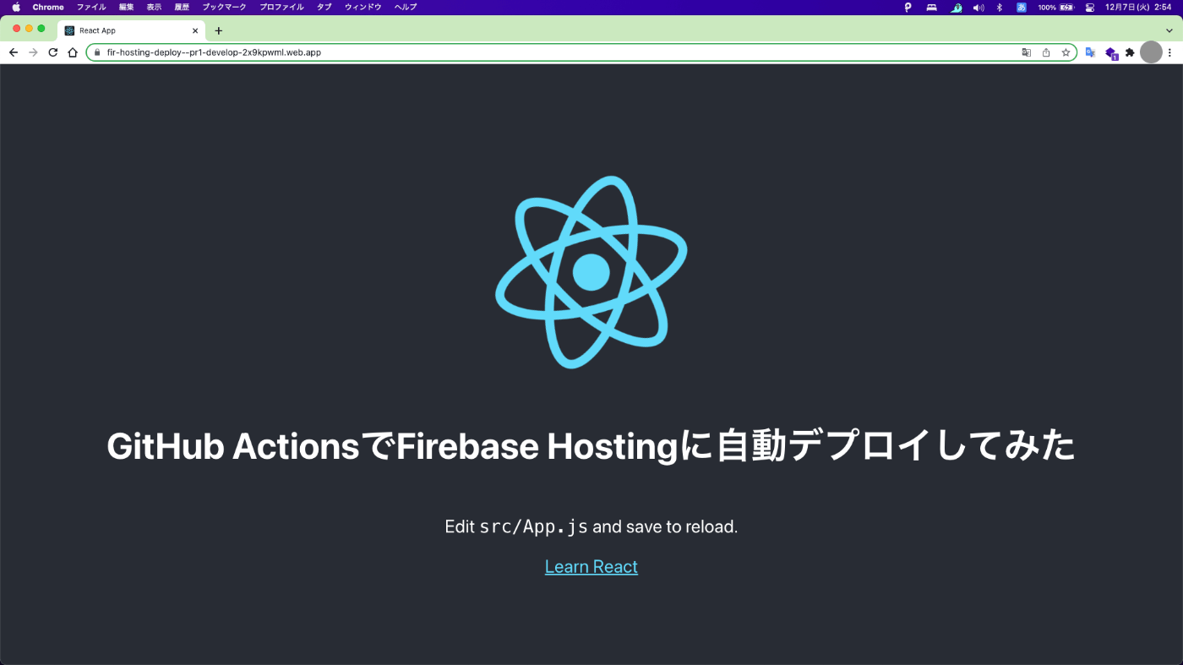Viewport: 1183px width, 665px height.
Task: Close the React App tab
Action: (x=196, y=30)
